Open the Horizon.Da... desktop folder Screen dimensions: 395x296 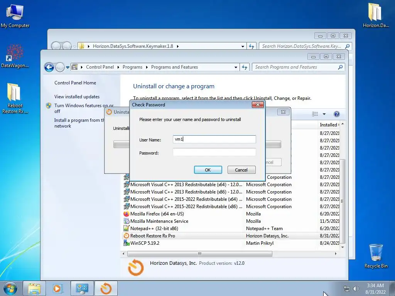[376, 15]
